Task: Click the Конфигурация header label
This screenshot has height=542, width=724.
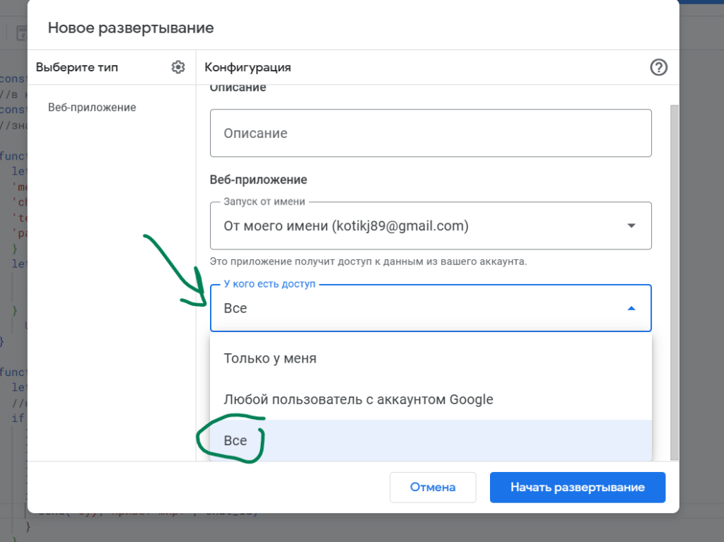Action: pyautogui.click(x=247, y=67)
